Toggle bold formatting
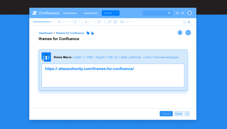Screen dimensions: 227x129 click(x=59, y=22)
